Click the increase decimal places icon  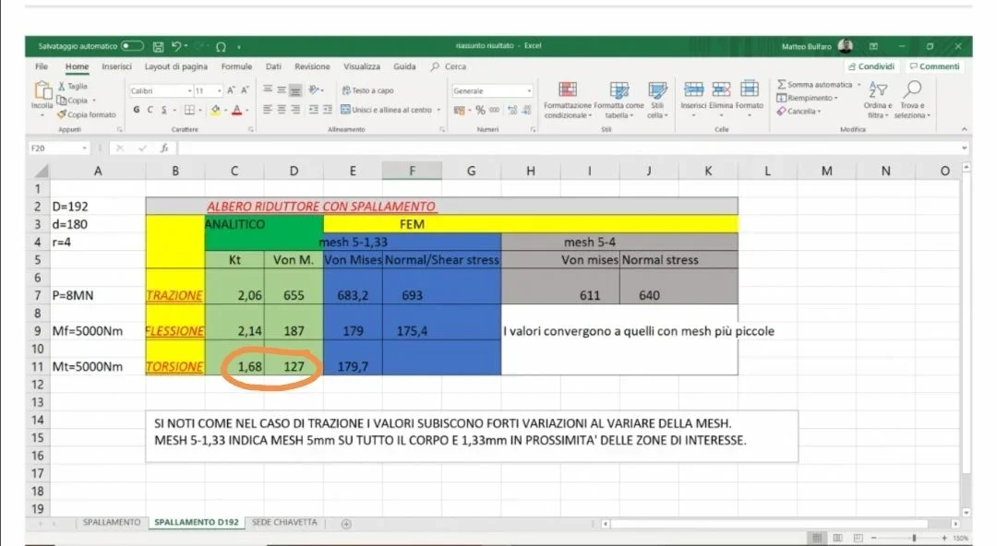(x=511, y=110)
